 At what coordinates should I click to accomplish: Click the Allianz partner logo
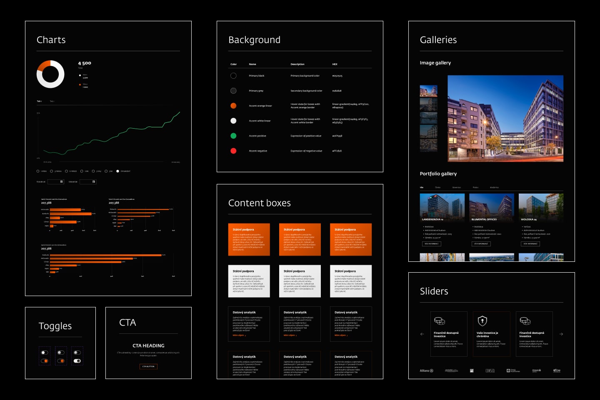click(x=426, y=370)
